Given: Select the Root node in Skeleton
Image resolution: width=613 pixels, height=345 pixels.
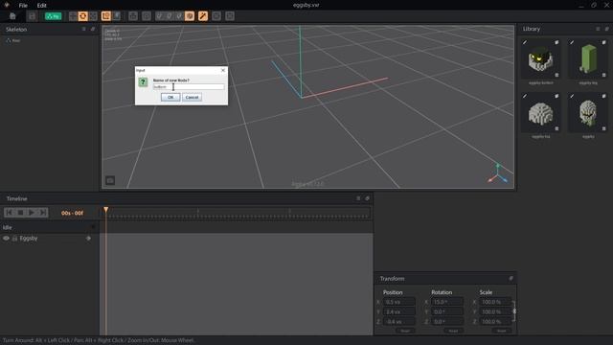Looking at the screenshot, I should (13, 40).
